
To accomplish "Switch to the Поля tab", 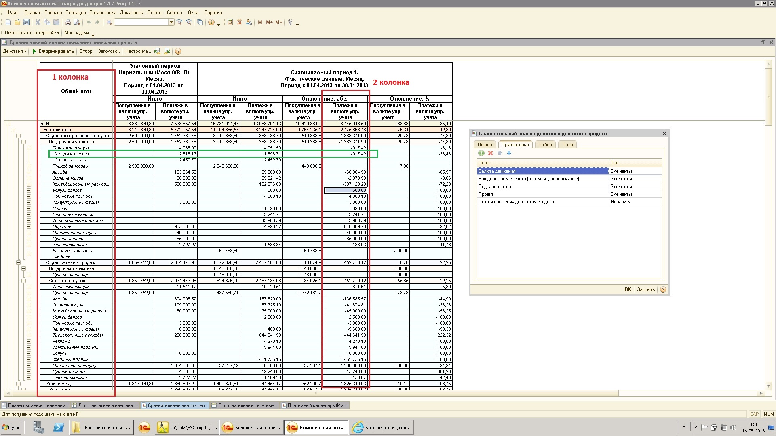I will (x=567, y=145).
